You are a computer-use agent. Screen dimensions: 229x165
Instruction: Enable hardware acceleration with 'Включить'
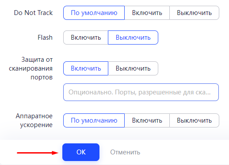tap(147, 120)
